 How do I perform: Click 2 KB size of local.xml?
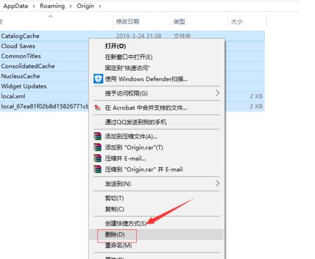pos(256,96)
